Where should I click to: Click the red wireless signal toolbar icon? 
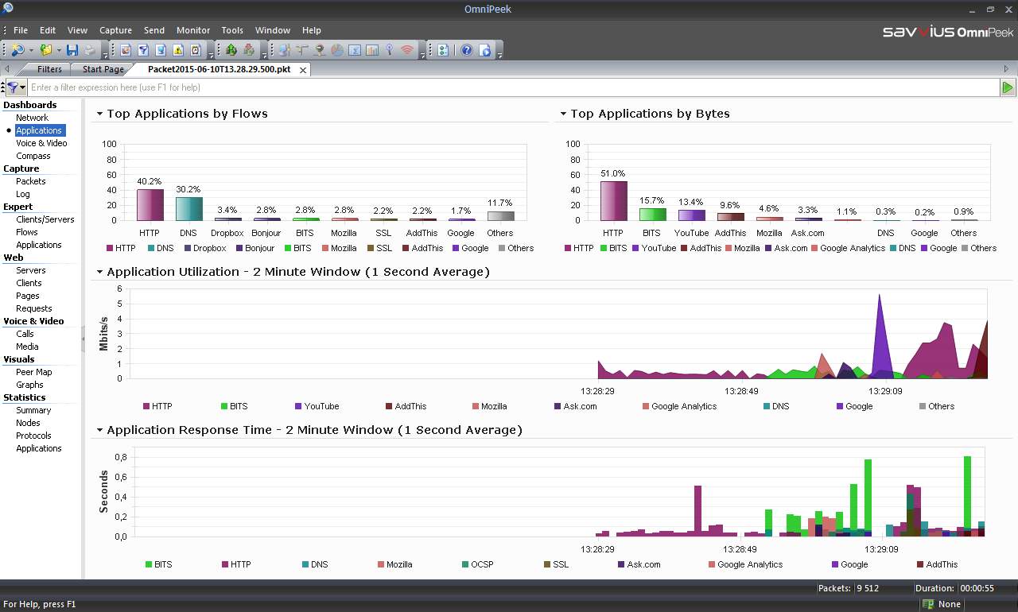tap(407, 50)
